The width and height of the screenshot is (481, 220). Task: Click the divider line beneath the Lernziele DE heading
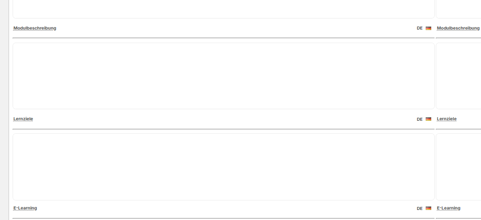224,129
